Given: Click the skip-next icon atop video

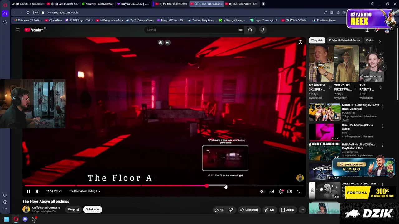Looking at the screenshot, I should (167, 43).
